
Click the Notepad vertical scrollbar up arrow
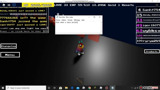101,22
